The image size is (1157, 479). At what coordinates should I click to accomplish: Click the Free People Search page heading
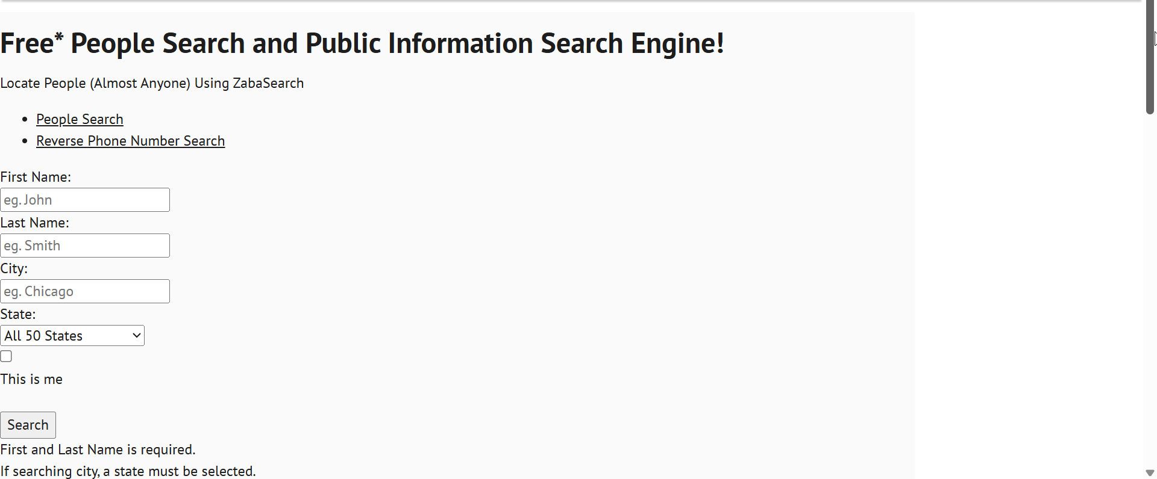tap(362, 43)
